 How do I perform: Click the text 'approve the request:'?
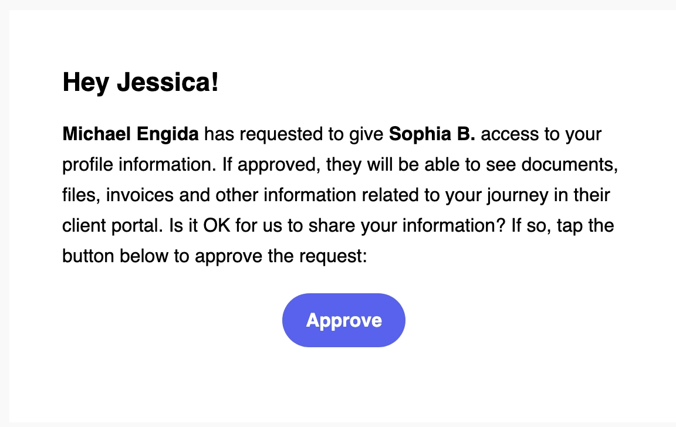[x=281, y=256]
